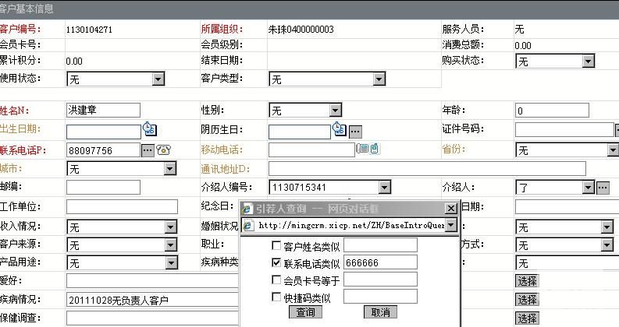Click the 查询 button in dialog
619x327 pixels.
coord(306,312)
